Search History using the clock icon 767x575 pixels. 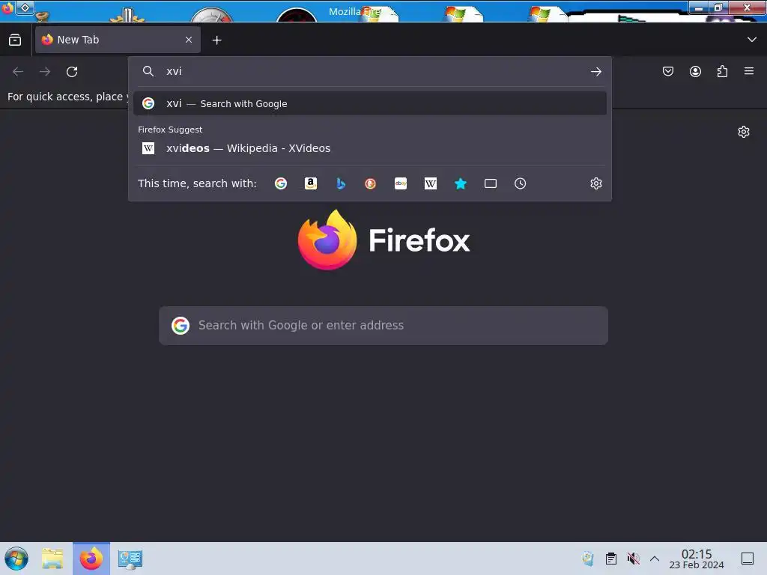click(x=520, y=183)
